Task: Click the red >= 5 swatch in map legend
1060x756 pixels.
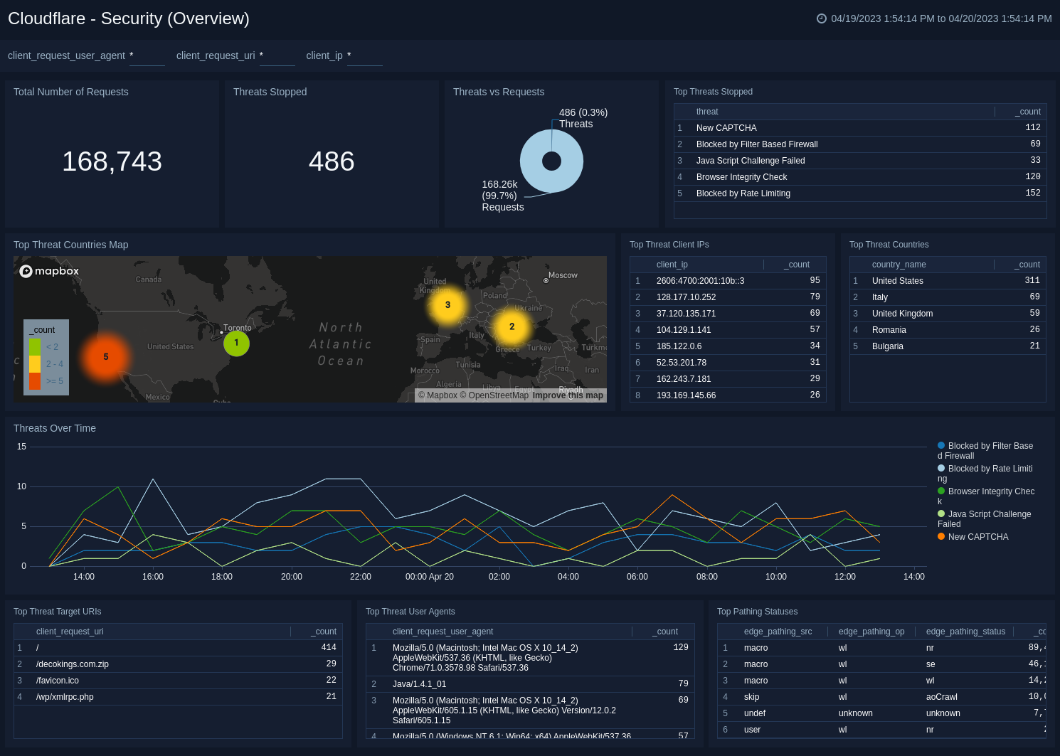Action: click(x=36, y=381)
